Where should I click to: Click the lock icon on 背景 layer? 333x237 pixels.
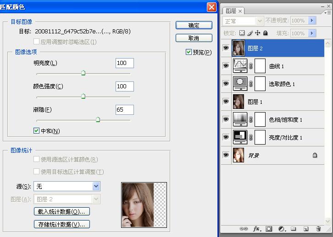[x=315, y=155]
